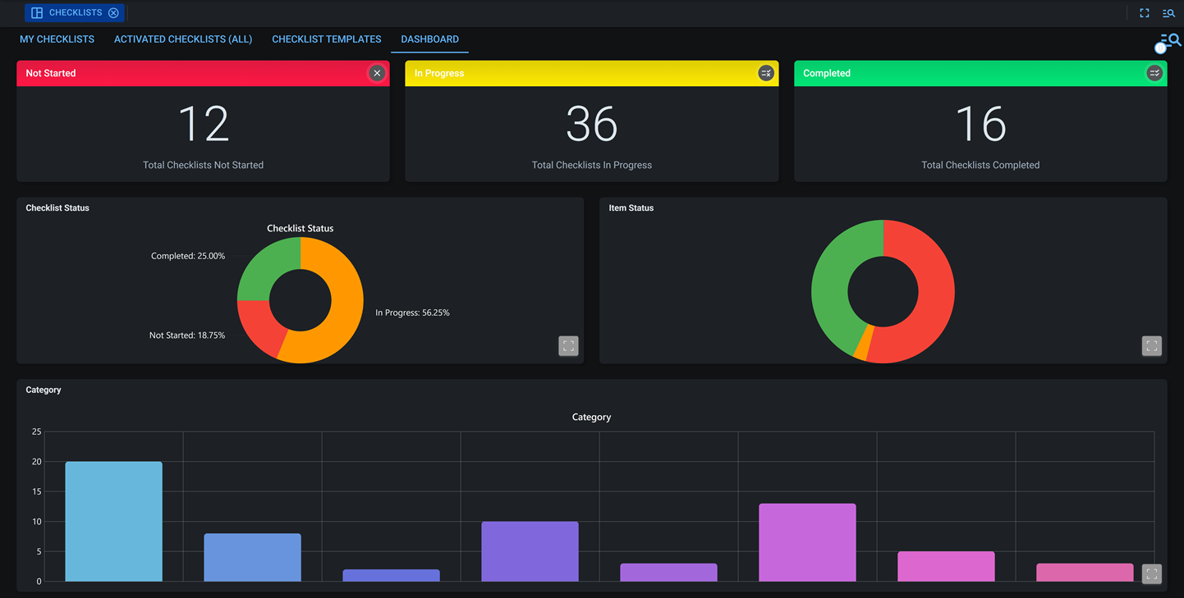Click the Completed: 25.00% chart label
This screenshot has height=598, width=1184.
click(x=188, y=255)
